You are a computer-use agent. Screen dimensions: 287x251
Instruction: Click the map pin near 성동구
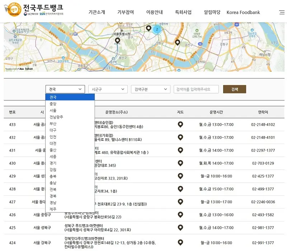click(177, 42)
